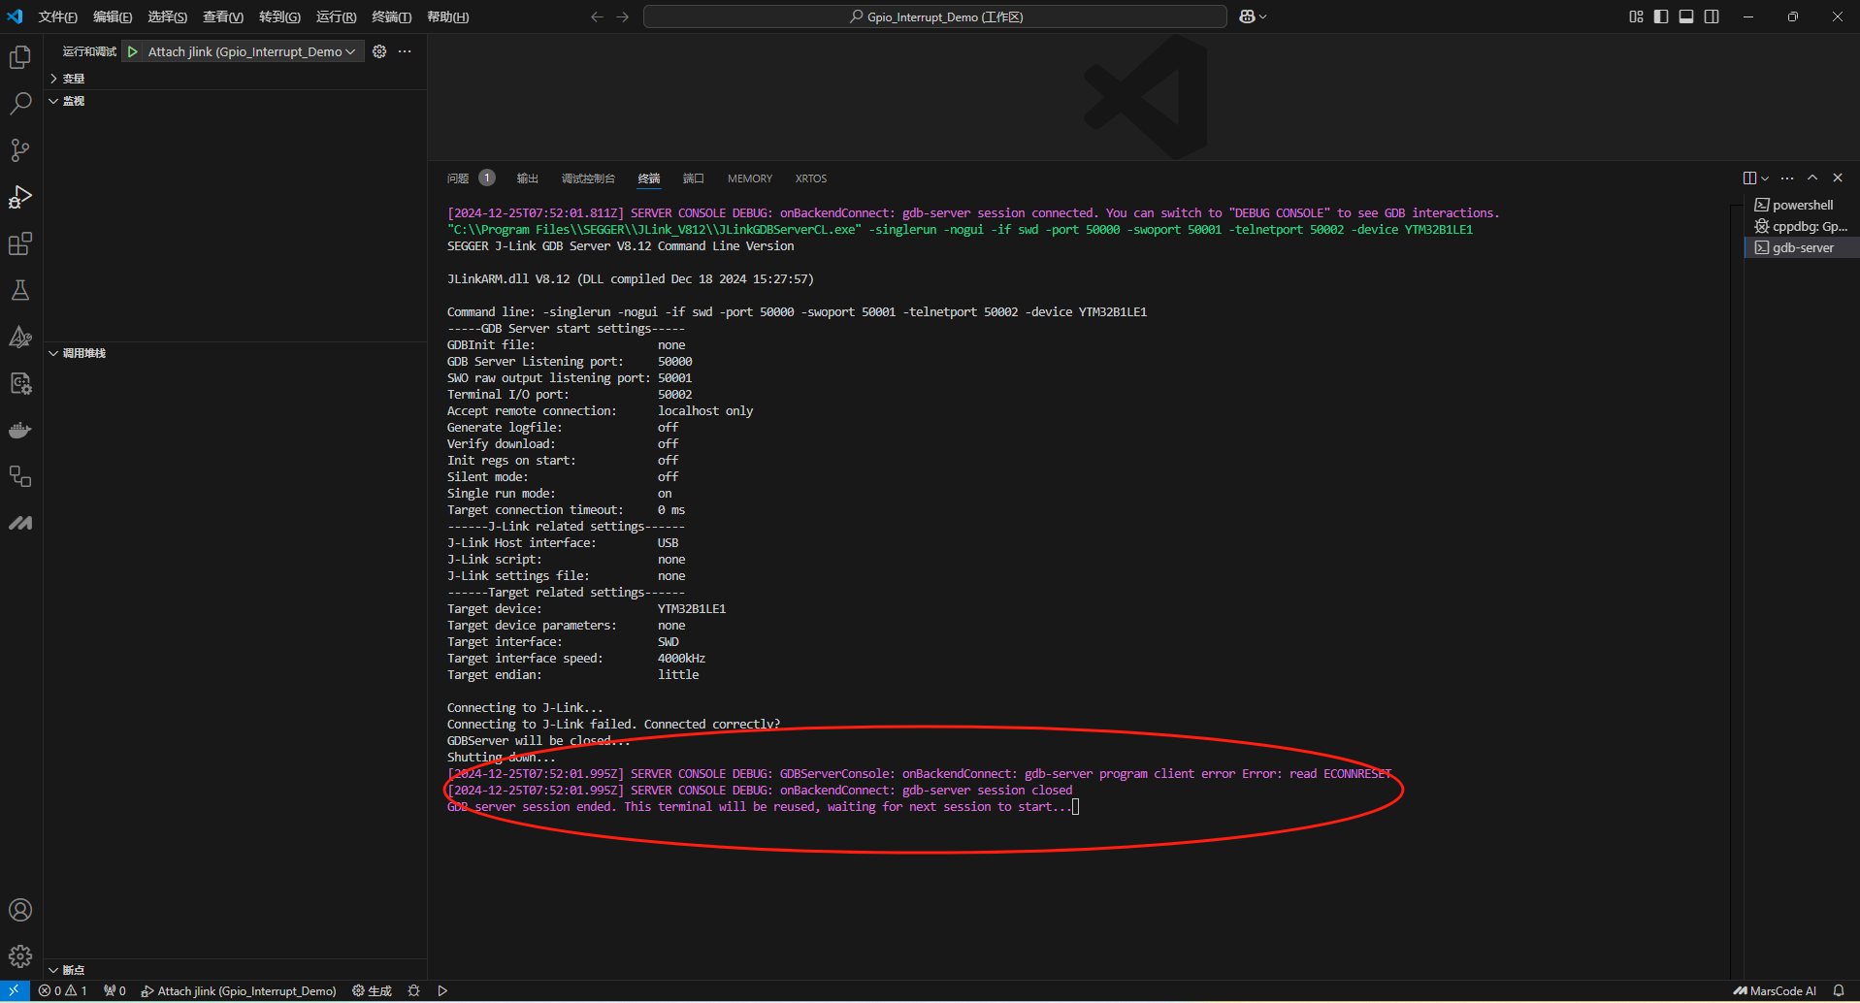Screen dimensions: 1860x1003
Task: Go back in navigation history
Action: pyautogui.click(x=597, y=16)
